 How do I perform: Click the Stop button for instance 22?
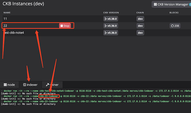click(65, 26)
